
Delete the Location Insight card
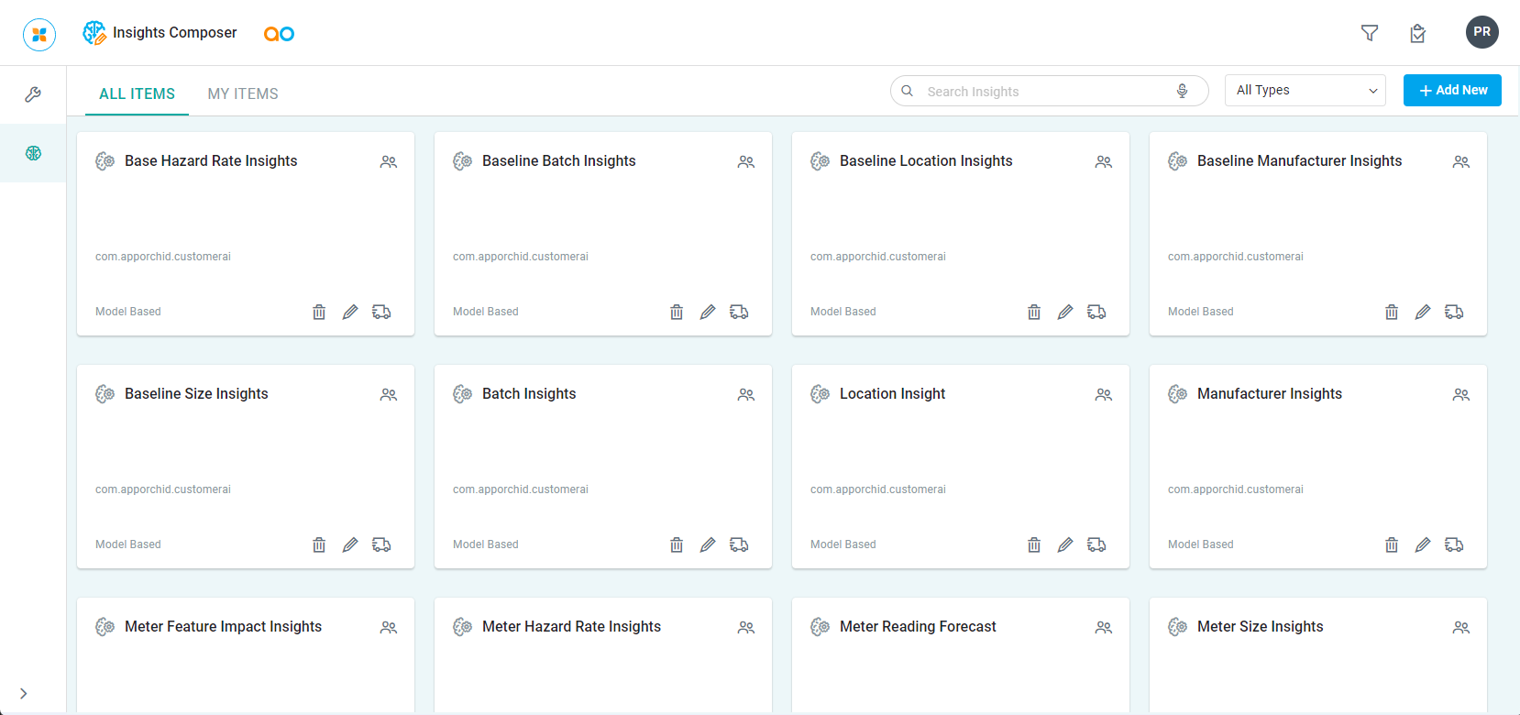tap(1034, 544)
